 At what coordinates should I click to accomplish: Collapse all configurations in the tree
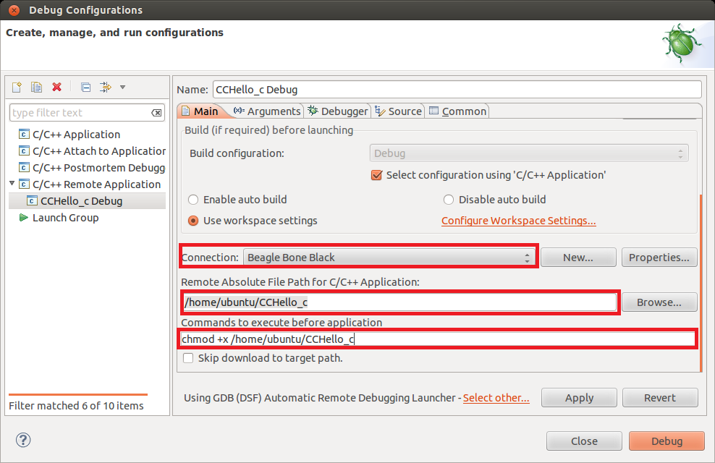(85, 88)
